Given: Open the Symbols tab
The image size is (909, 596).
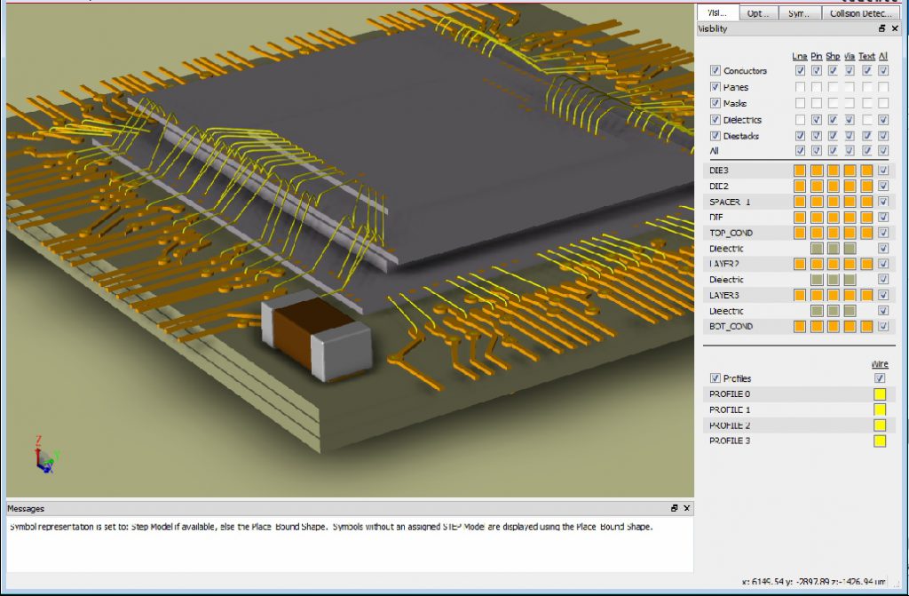Looking at the screenshot, I should [x=800, y=13].
